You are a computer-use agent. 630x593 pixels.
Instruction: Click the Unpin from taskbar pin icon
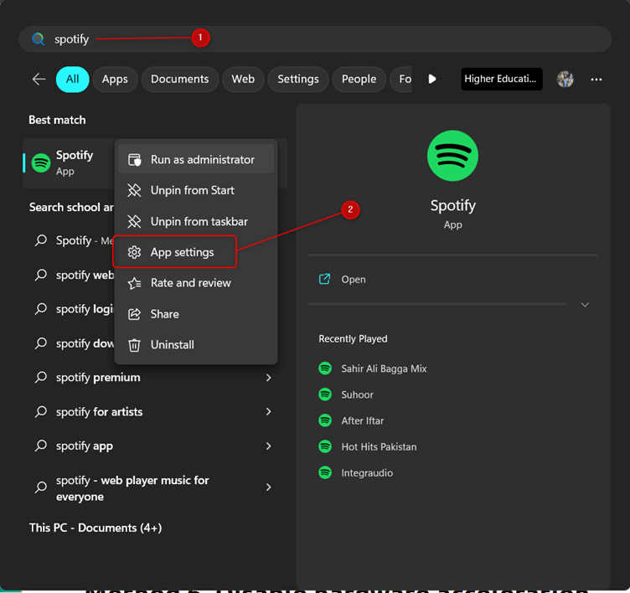134,221
